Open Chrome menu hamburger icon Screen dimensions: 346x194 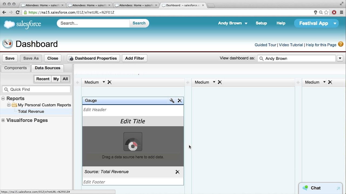[x=341, y=12]
